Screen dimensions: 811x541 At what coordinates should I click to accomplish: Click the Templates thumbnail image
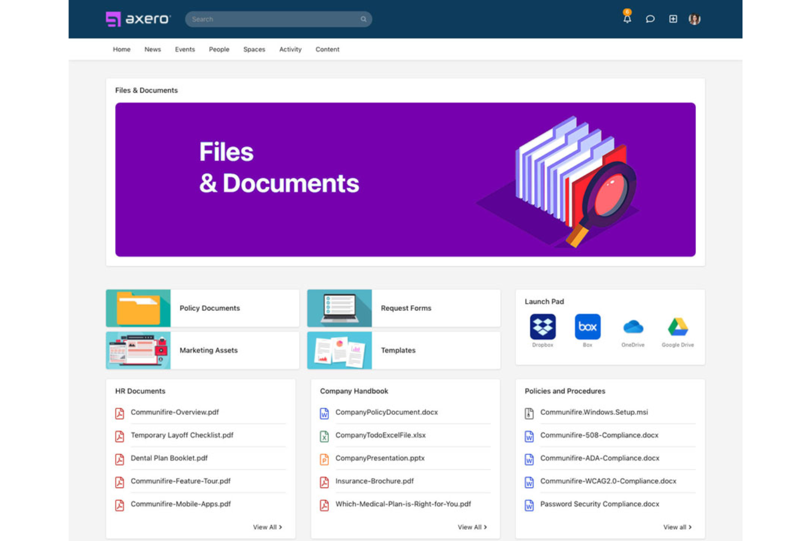(339, 350)
